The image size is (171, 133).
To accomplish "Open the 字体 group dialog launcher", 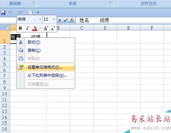I will [110, 2].
